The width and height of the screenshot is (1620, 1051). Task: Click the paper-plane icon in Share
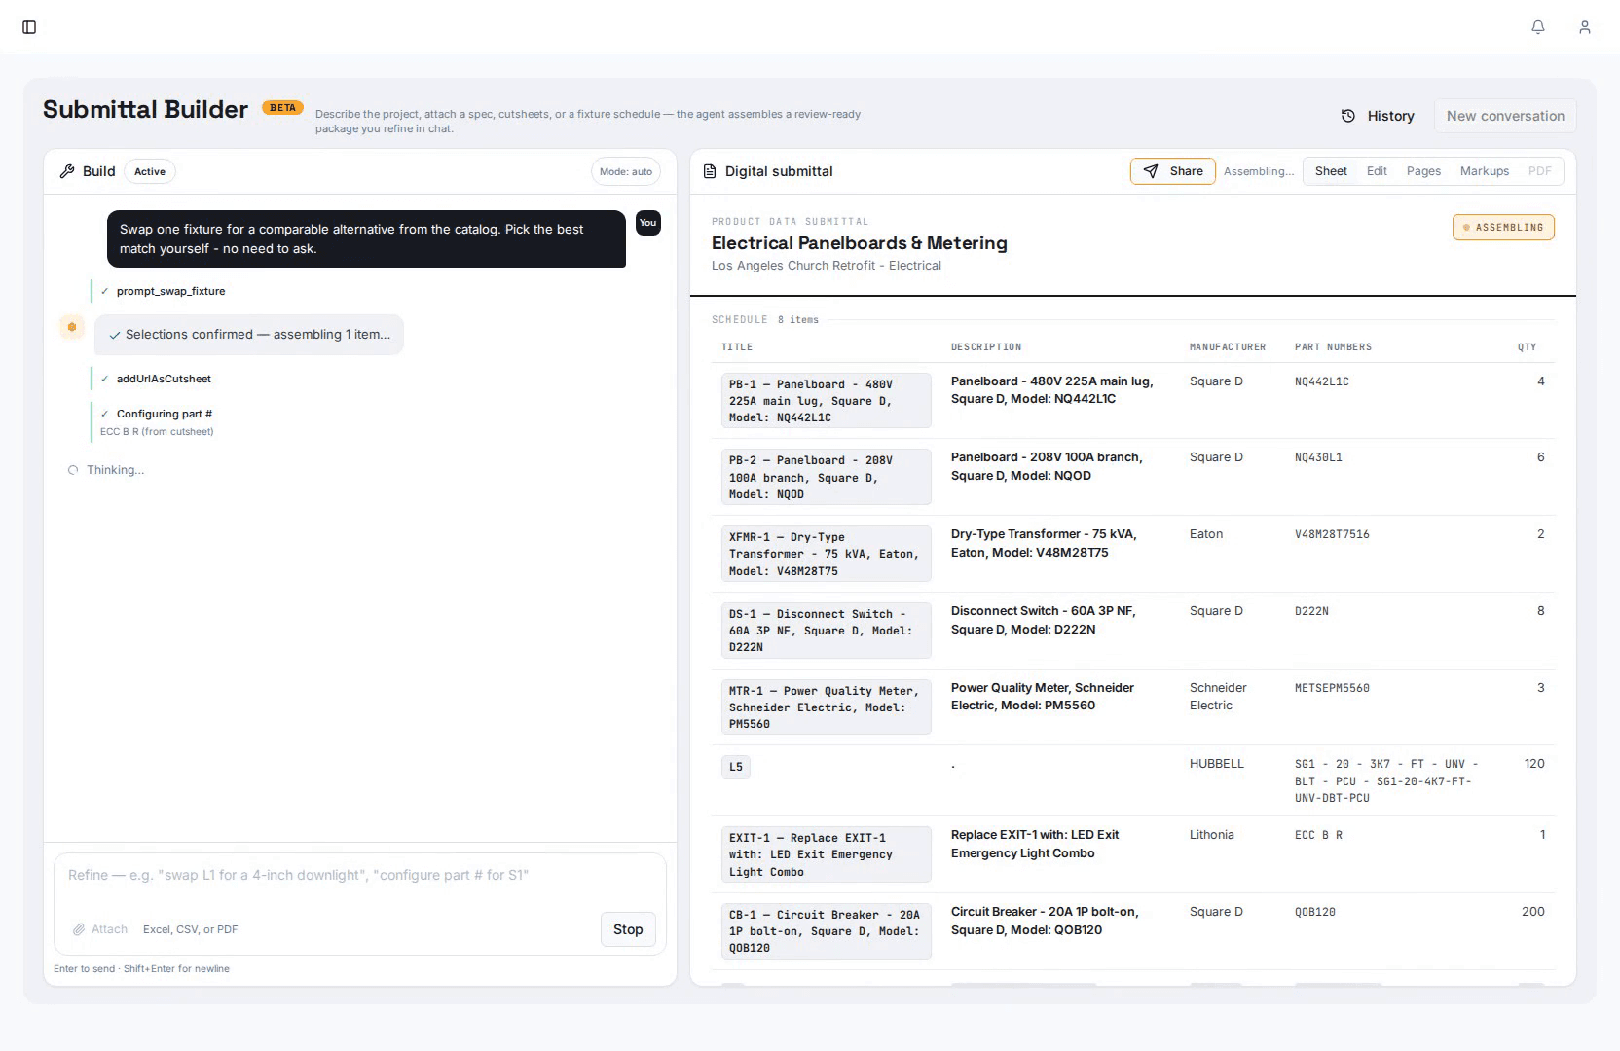pyautogui.click(x=1151, y=171)
